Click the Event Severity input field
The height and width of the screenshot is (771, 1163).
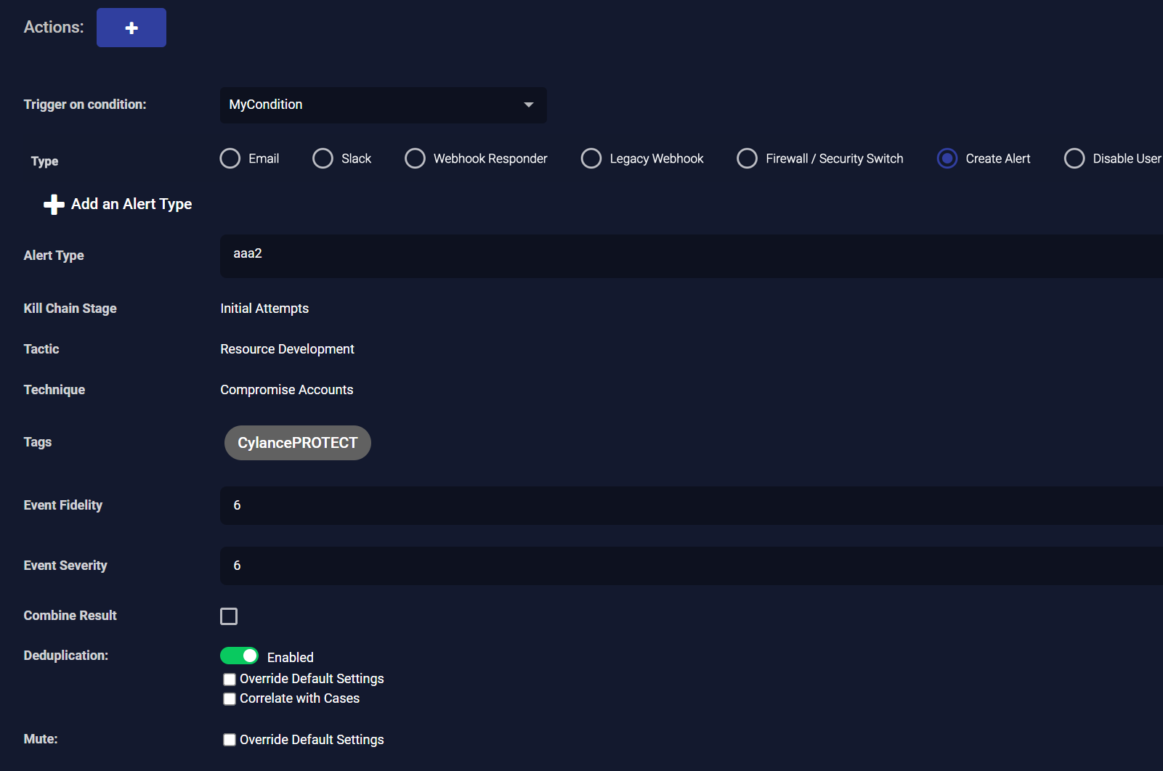coord(690,566)
